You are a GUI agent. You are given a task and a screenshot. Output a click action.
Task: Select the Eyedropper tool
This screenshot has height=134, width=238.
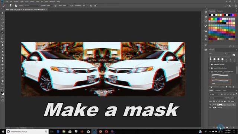3,29
